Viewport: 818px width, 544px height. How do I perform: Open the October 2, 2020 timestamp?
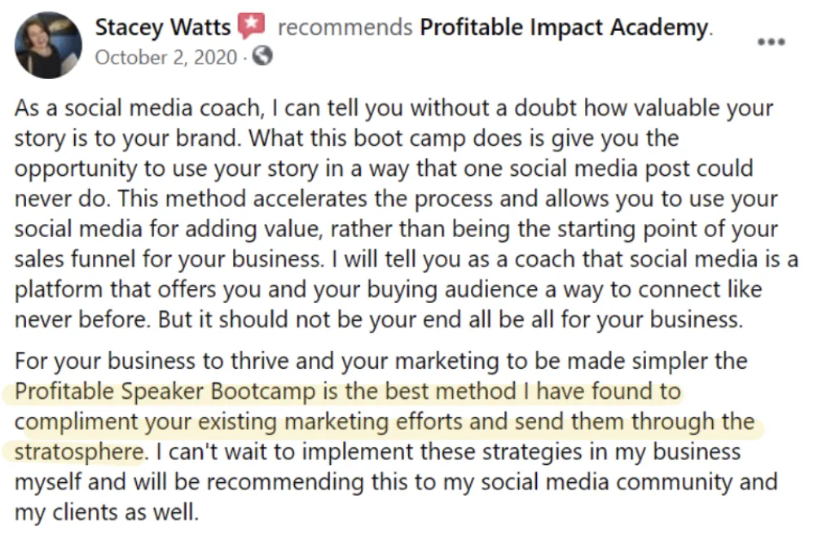click(166, 57)
